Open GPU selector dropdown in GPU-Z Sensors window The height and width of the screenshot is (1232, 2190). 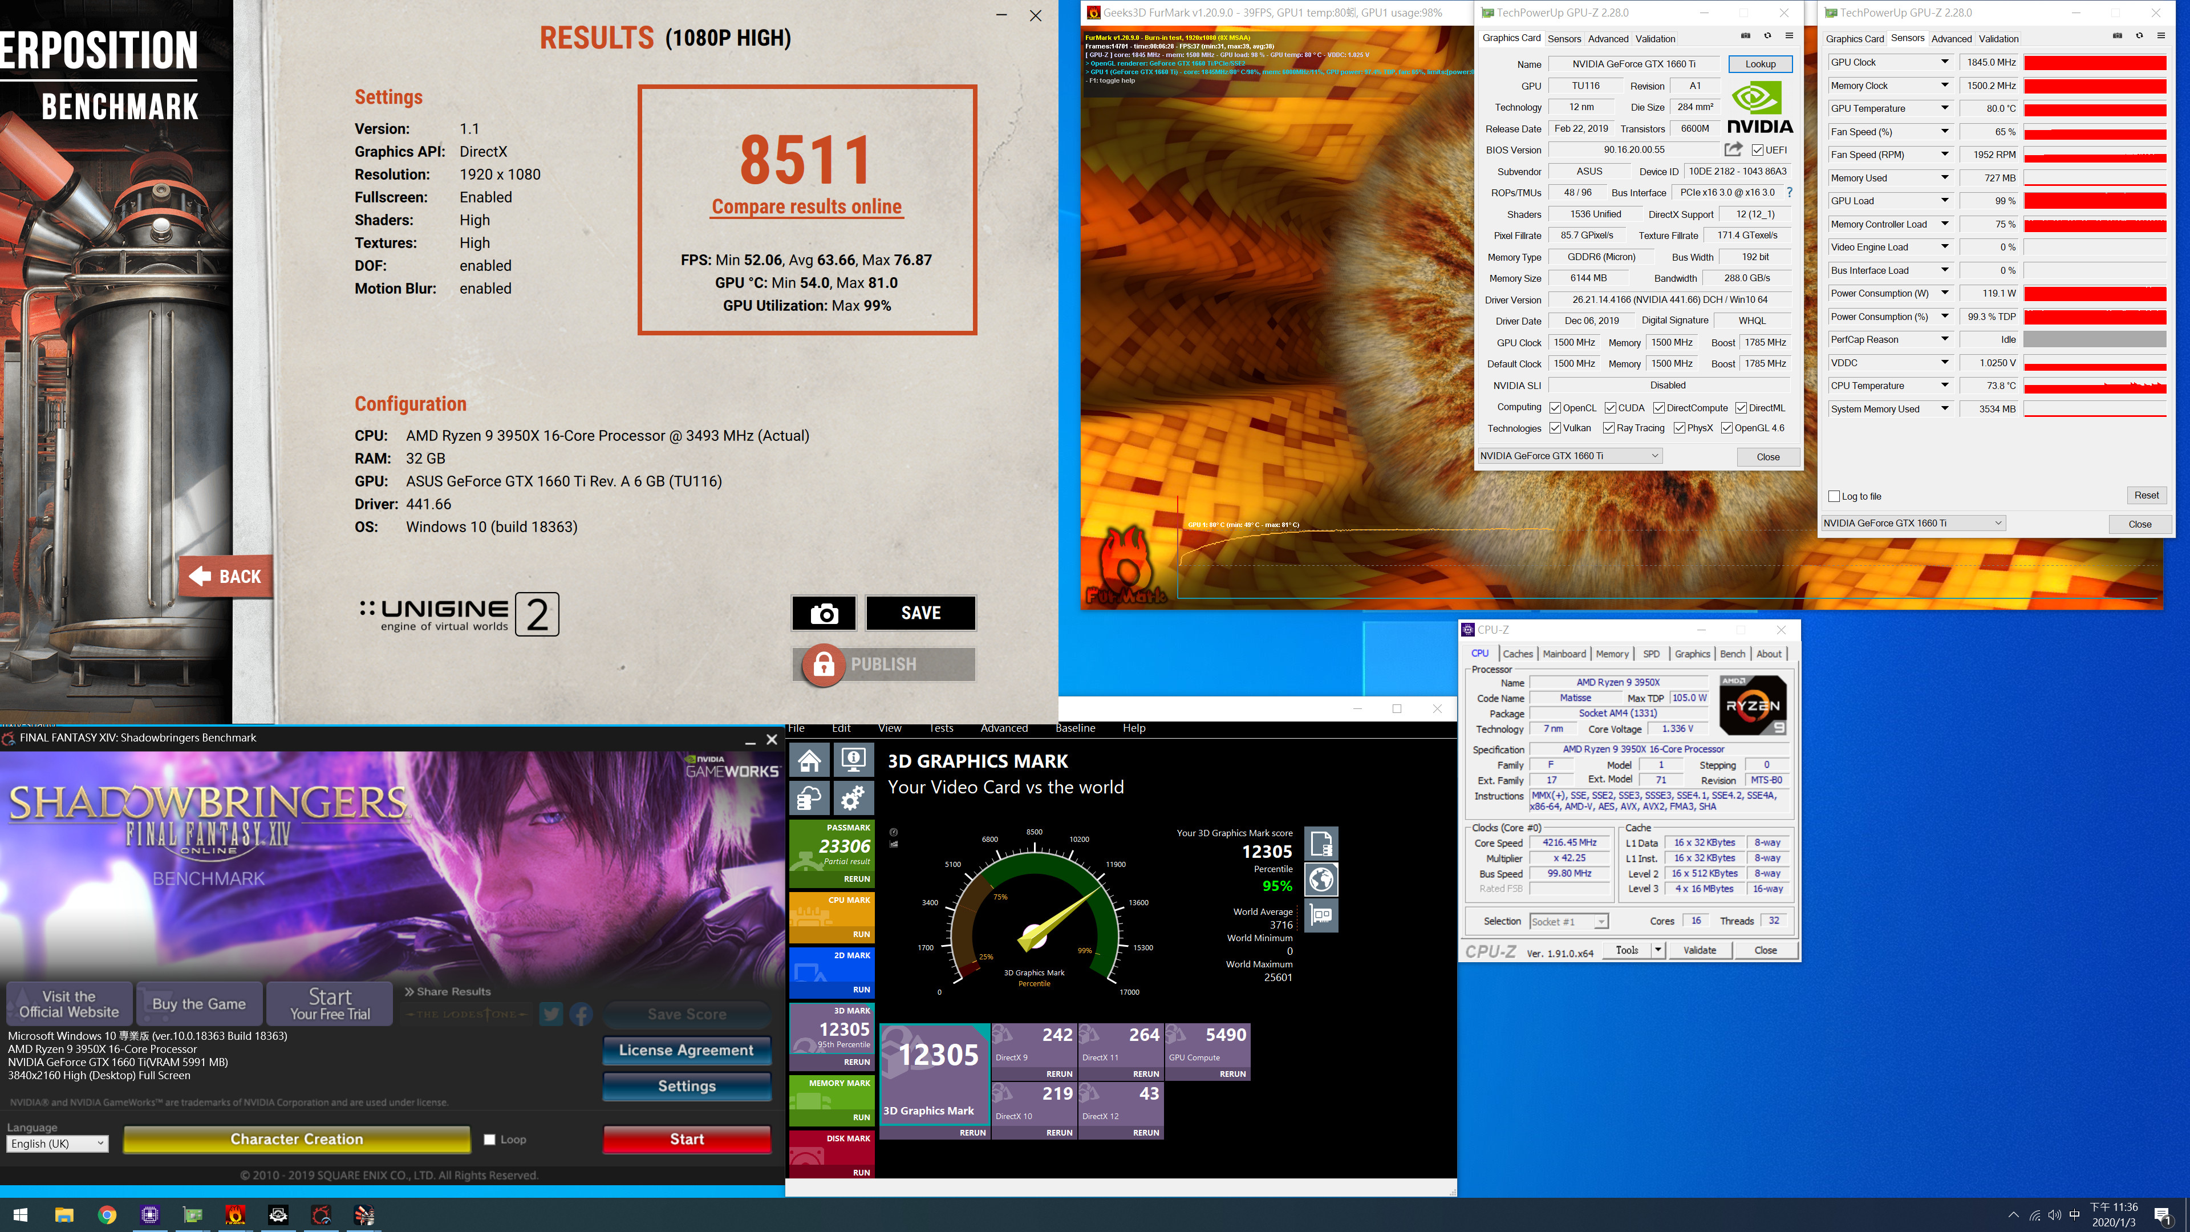tap(1914, 523)
